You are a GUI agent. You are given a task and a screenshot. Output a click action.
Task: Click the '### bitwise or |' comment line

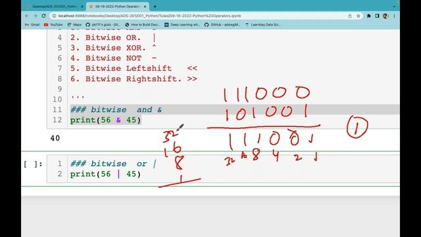click(x=113, y=164)
